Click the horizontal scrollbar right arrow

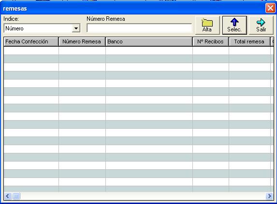269,196
